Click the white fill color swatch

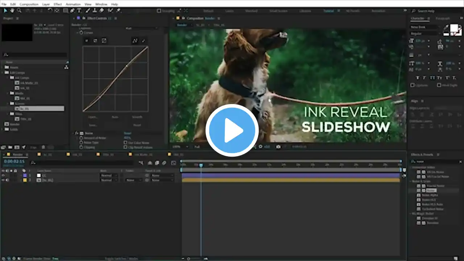[453, 28]
